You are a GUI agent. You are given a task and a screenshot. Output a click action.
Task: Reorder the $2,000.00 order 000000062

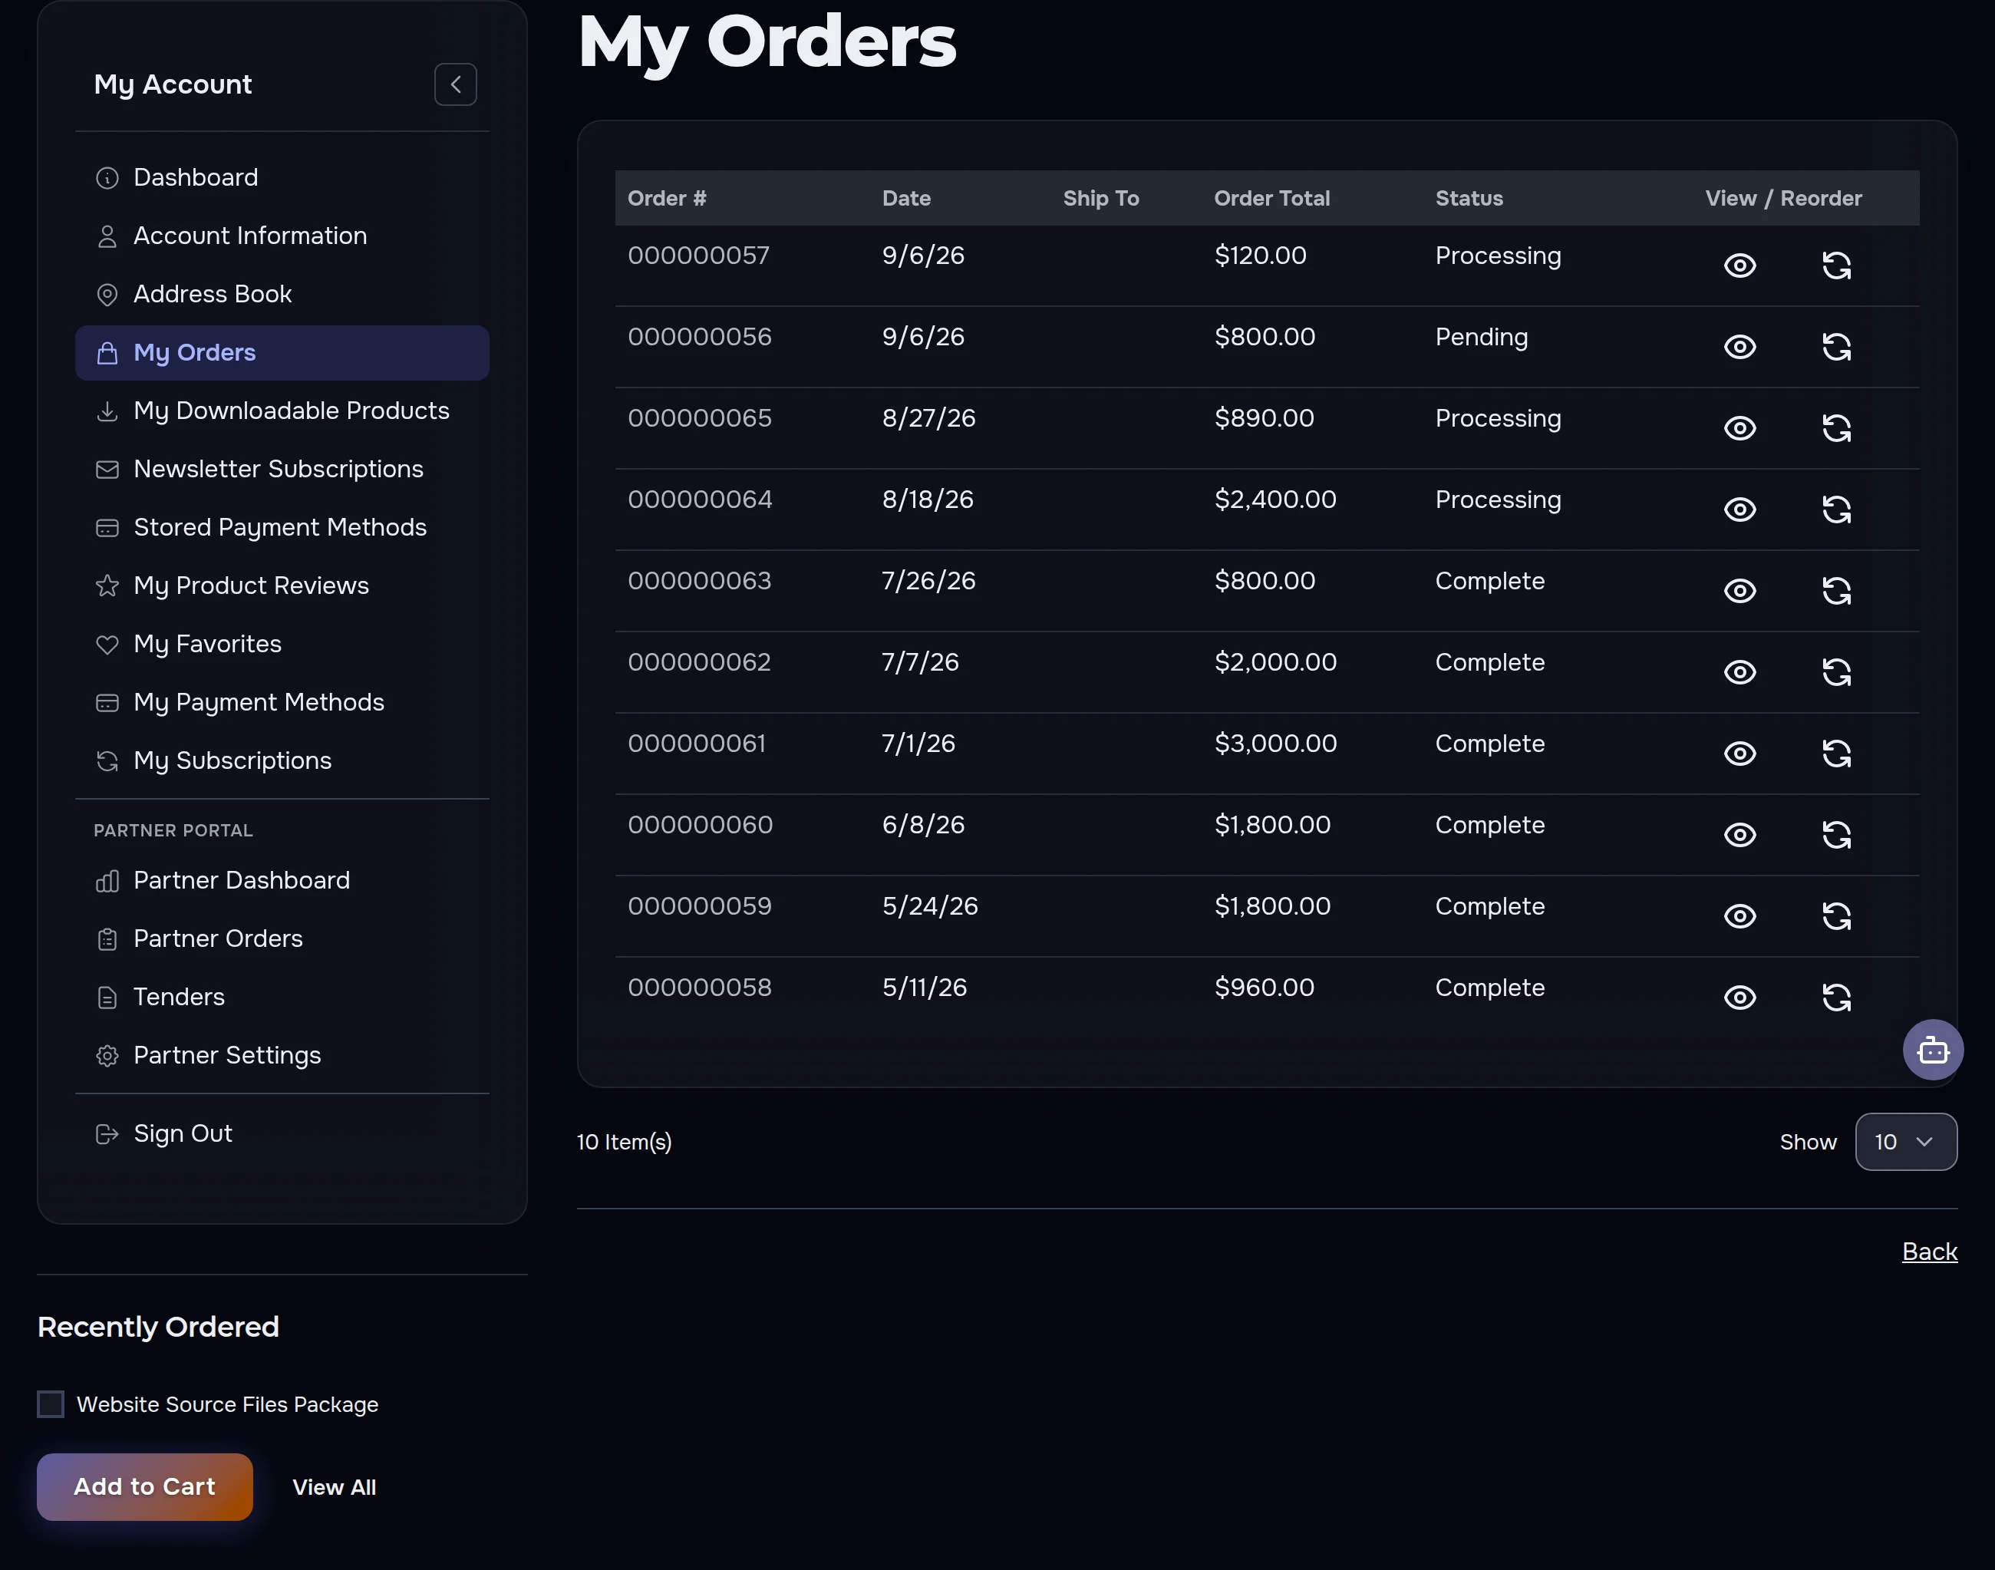(x=1836, y=672)
